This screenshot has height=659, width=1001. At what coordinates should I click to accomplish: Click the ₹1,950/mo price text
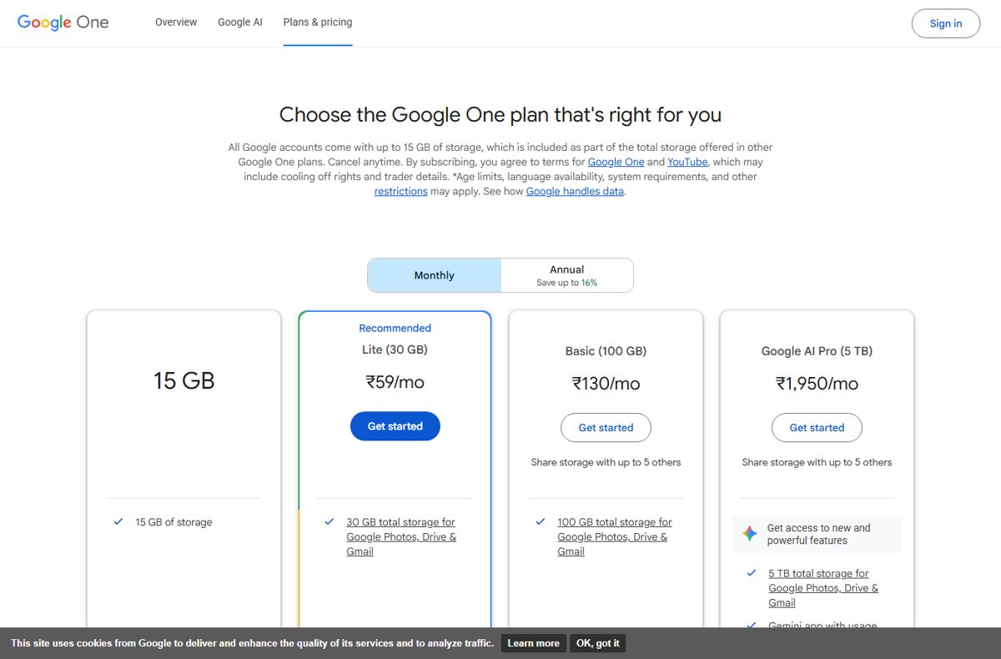coord(817,384)
